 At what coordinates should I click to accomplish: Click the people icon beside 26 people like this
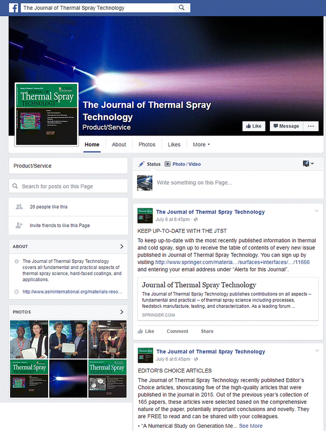[x=19, y=207]
